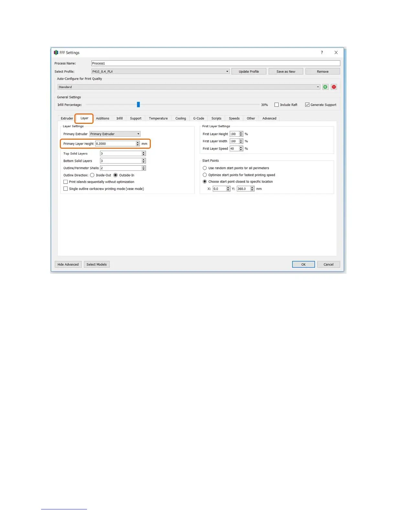
Task: Adjust the Top Solid Layers stepper arrows
Action: [144, 154]
